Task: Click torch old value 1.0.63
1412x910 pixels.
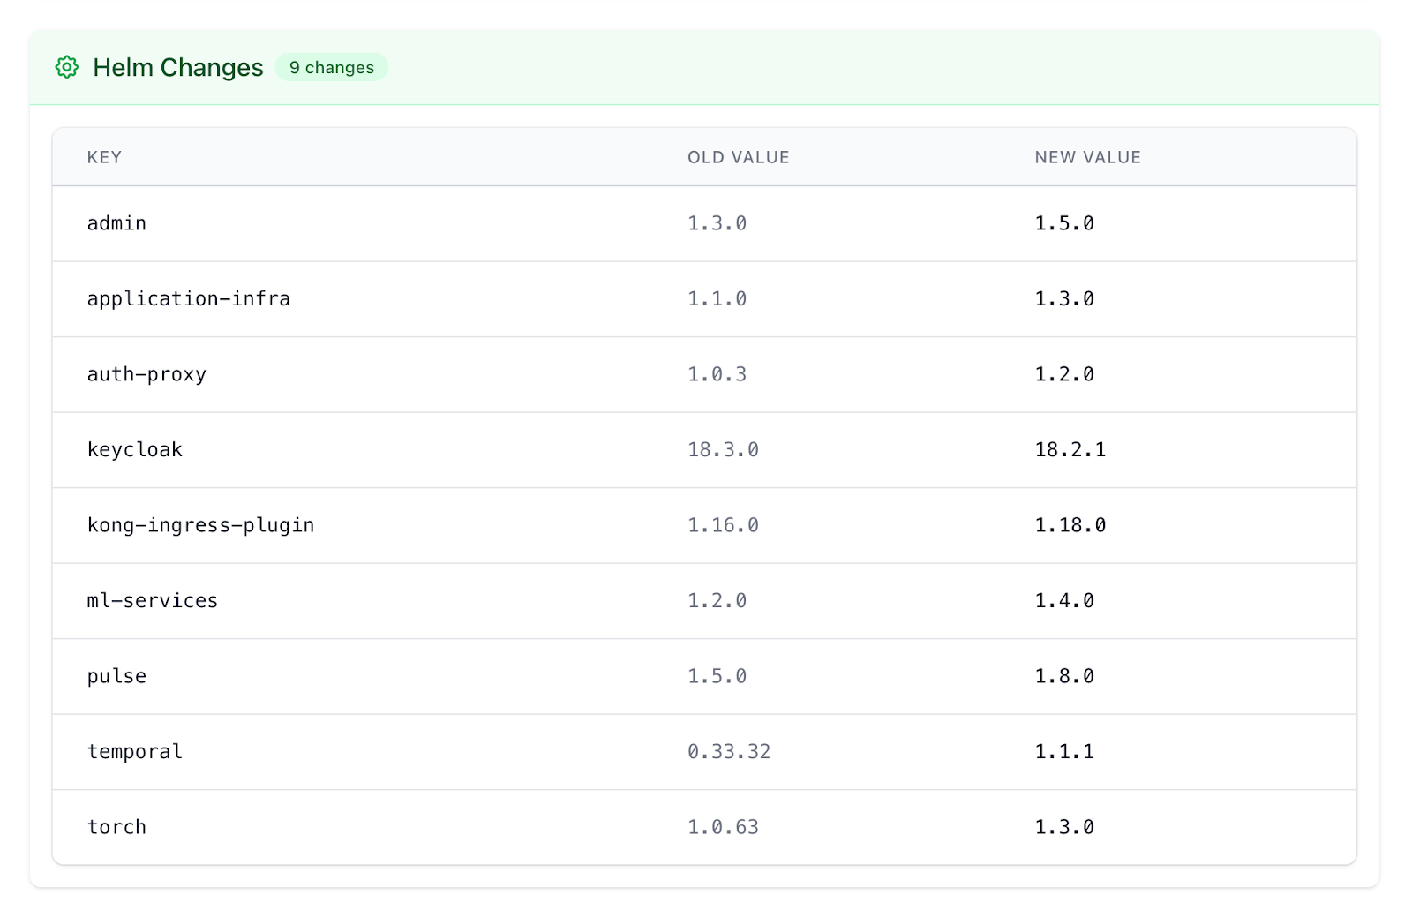Action: coord(723,827)
